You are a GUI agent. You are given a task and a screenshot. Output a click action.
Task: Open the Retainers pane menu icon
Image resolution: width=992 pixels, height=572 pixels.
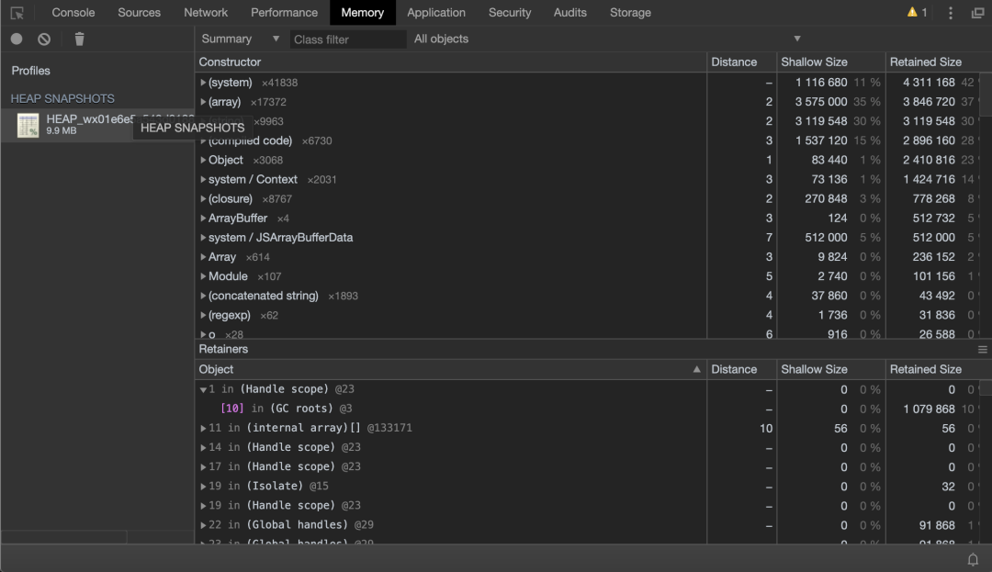[982, 350]
